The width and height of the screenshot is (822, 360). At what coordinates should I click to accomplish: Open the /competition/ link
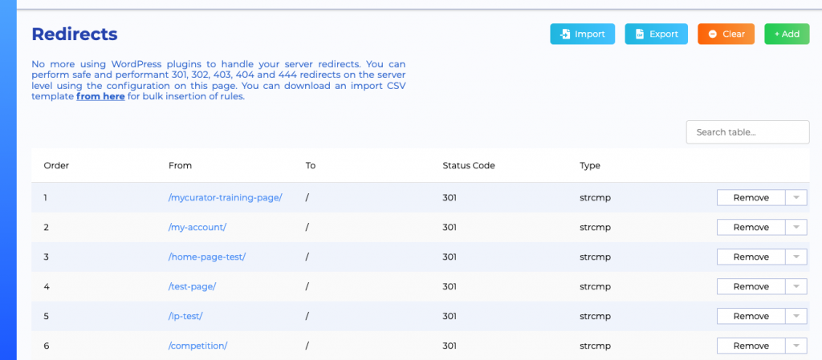[197, 346]
